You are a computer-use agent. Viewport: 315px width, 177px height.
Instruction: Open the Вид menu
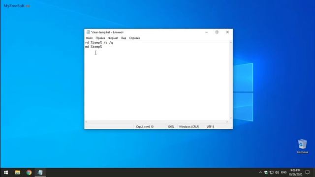pyautogui.click(x=124, y=38)
